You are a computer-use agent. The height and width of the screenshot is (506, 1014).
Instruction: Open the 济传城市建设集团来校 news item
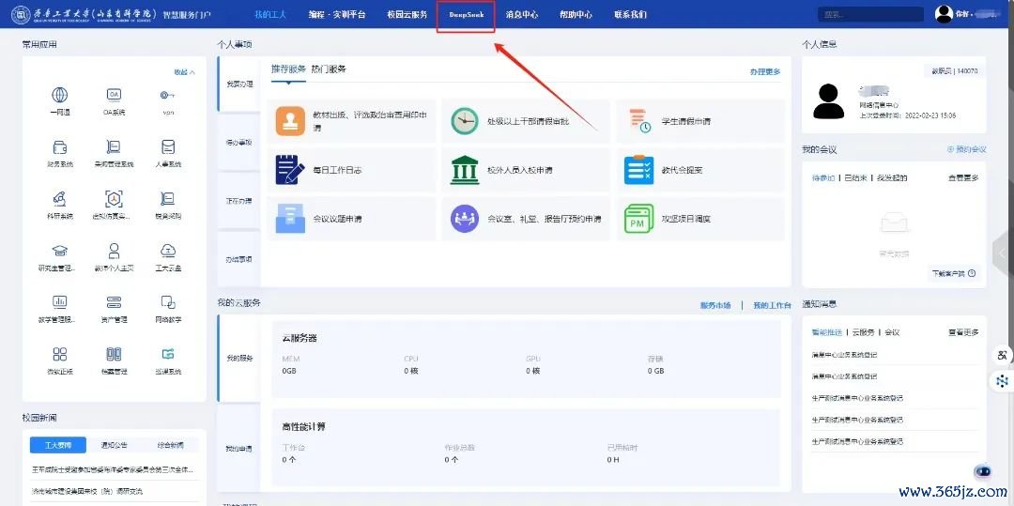coord(87,491)
